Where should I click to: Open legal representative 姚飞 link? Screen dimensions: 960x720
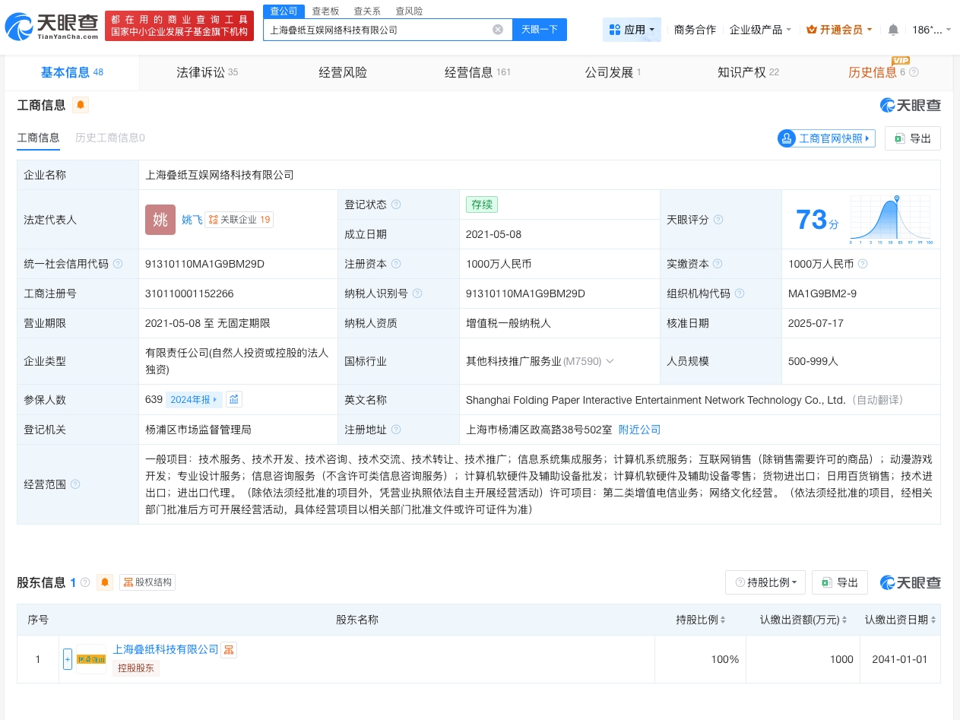[192, 220]
